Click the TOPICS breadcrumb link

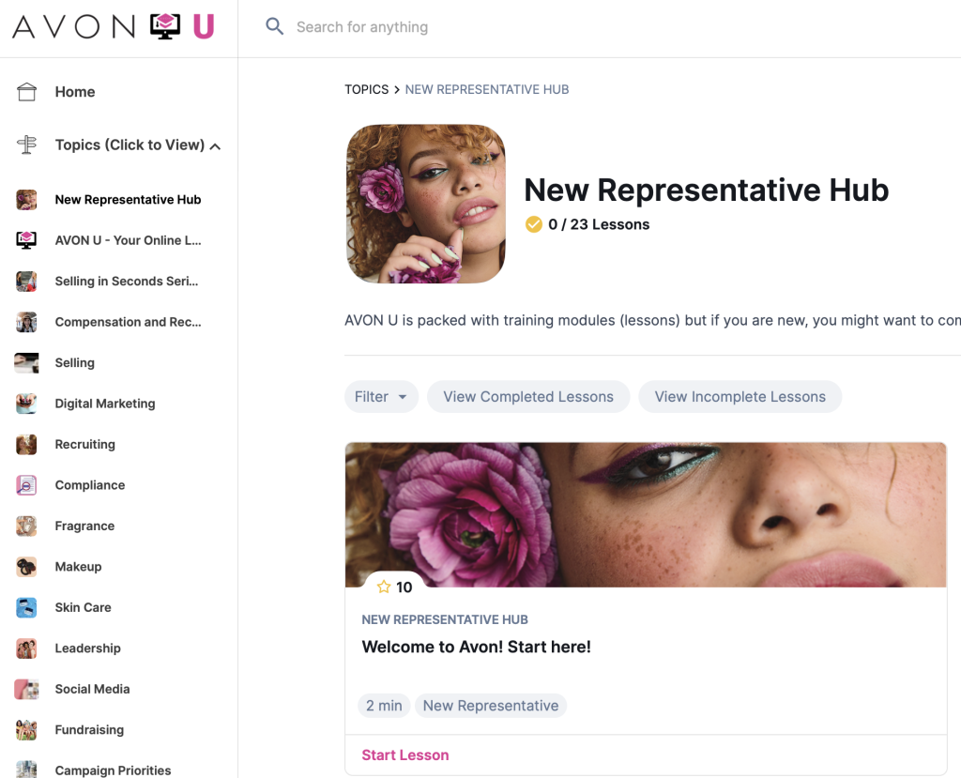pyautogui.click(x=367, y=89)
